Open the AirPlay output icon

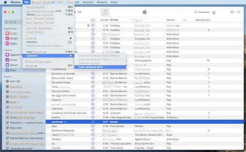(x=214, y=12)
